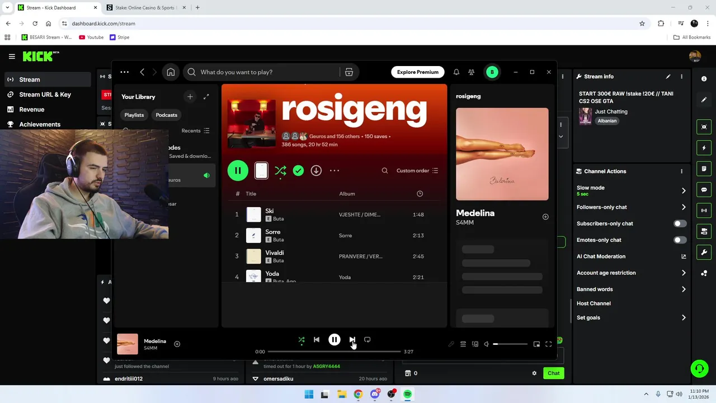Image resolution: width=716 pixels, height=403 pixels.
Task: Pause playback with the green header button
Action: pyautogui.click(x=238, y=171)
